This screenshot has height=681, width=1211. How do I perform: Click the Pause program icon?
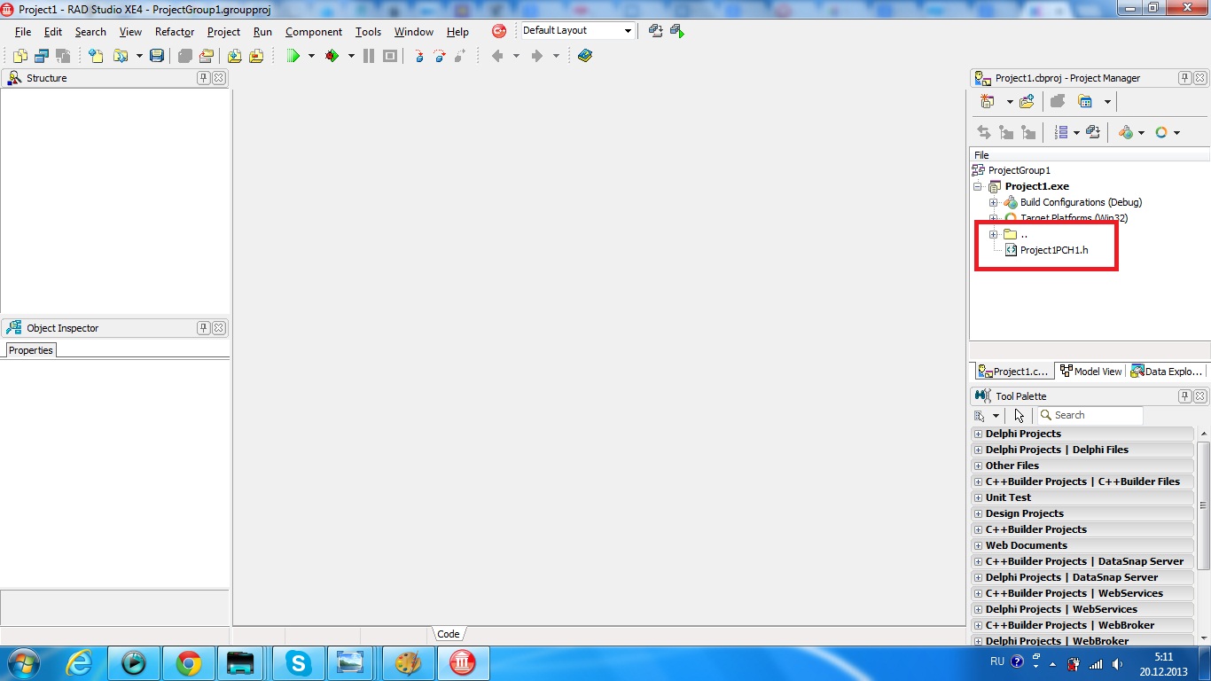click(x=369, y=56)
